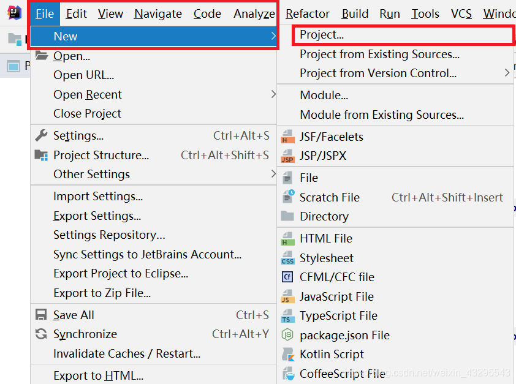Screen dimensions: 516x384
Task: Choose the Stylesheet CSS icon
Action: (287, 258)
